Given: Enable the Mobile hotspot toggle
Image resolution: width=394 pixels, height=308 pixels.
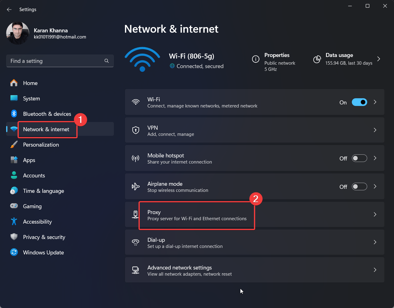Looking at the screenshot, I should pyautogui.click(x=359, y=158).
